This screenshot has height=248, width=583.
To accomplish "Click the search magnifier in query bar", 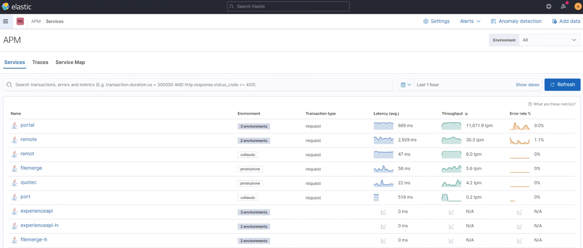I will [9, 85].
